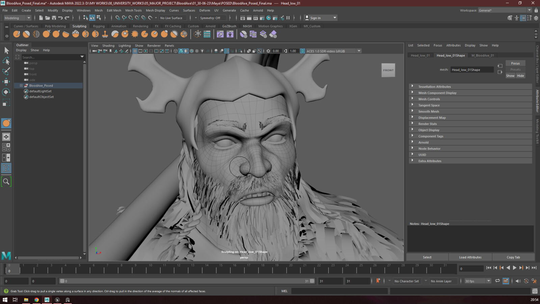Screen dimensions: 540x304
Task: Expand Mesh Component Display section
Action: [470, 93]
